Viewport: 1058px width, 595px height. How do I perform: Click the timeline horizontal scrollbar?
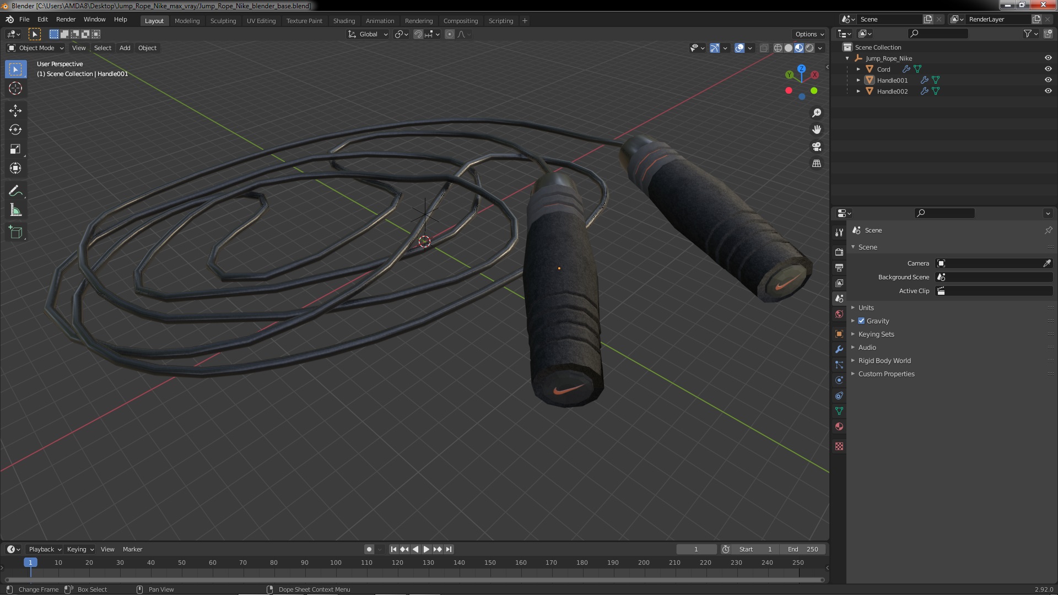tap(414, 580)
